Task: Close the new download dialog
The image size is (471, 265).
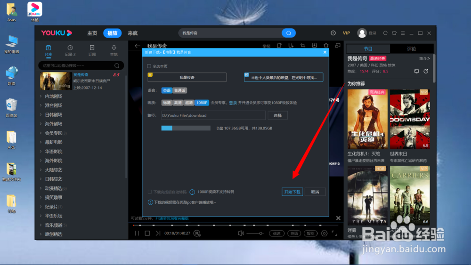Action: pyautogui.click(x=325, y=52)
